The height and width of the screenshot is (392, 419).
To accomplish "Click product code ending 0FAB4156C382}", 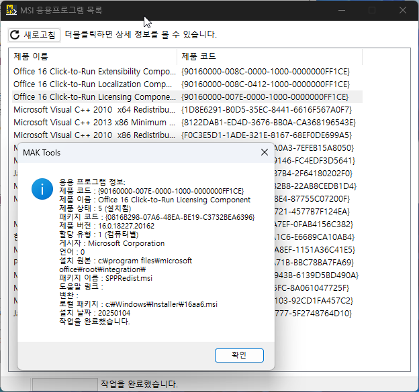I will (314, 224).
